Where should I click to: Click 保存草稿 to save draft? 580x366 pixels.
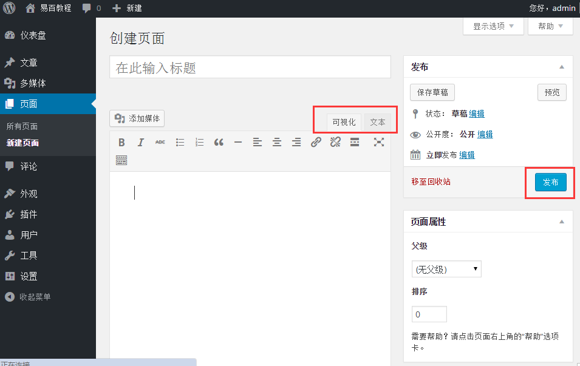coord(432,92)
